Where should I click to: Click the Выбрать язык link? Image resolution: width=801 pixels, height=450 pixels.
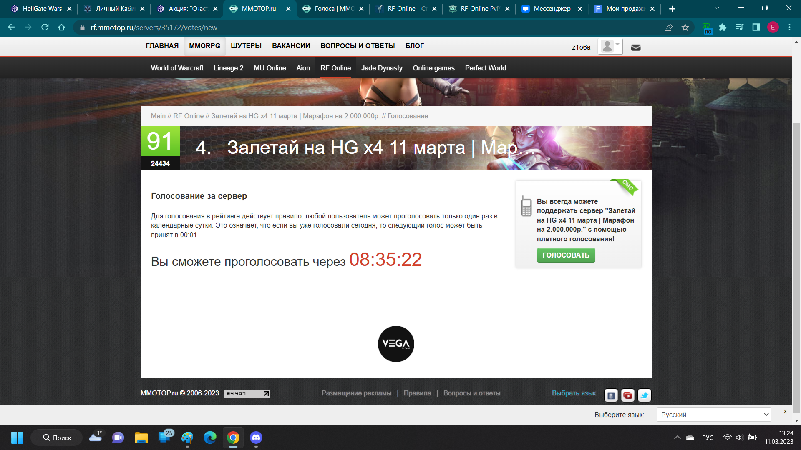pyautogui.click(x=574, y=393)
